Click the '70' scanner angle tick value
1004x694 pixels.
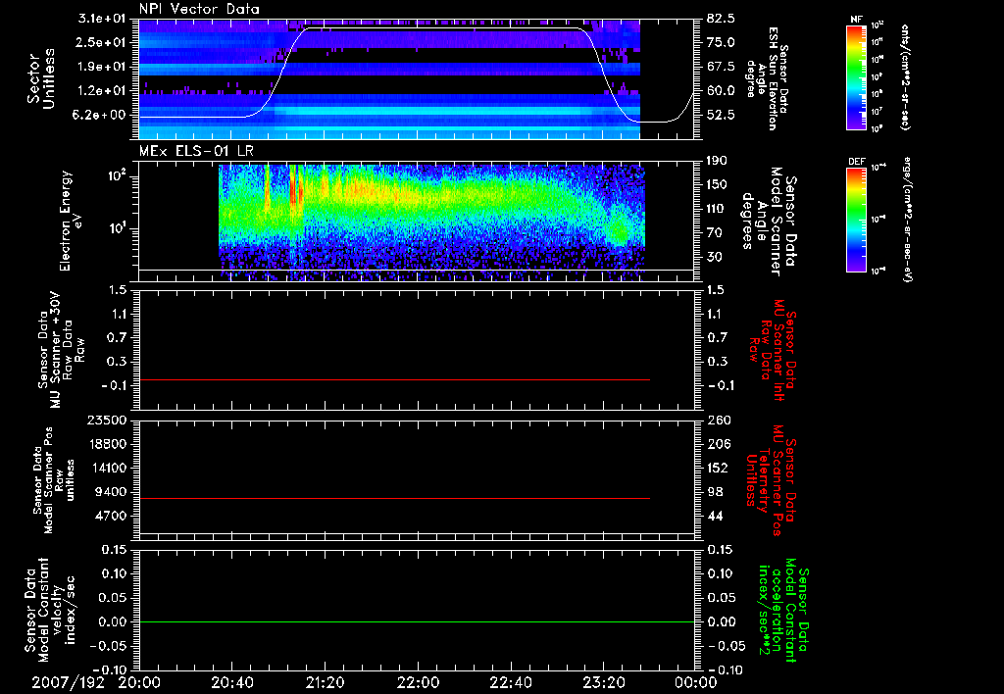715,232
